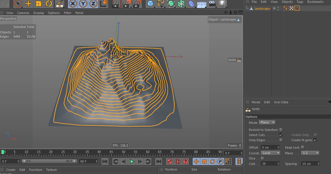Click the Camera object icon

[212, 4]
